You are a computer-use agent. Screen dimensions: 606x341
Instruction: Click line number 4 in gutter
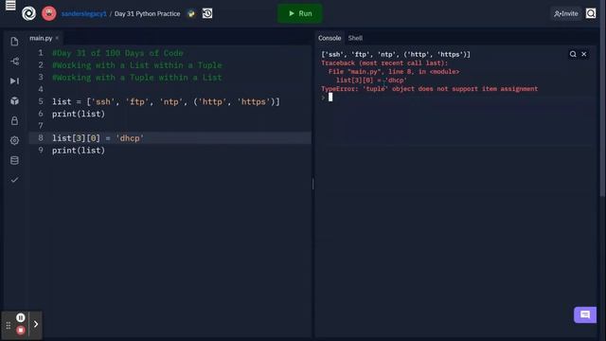[41, 89]
